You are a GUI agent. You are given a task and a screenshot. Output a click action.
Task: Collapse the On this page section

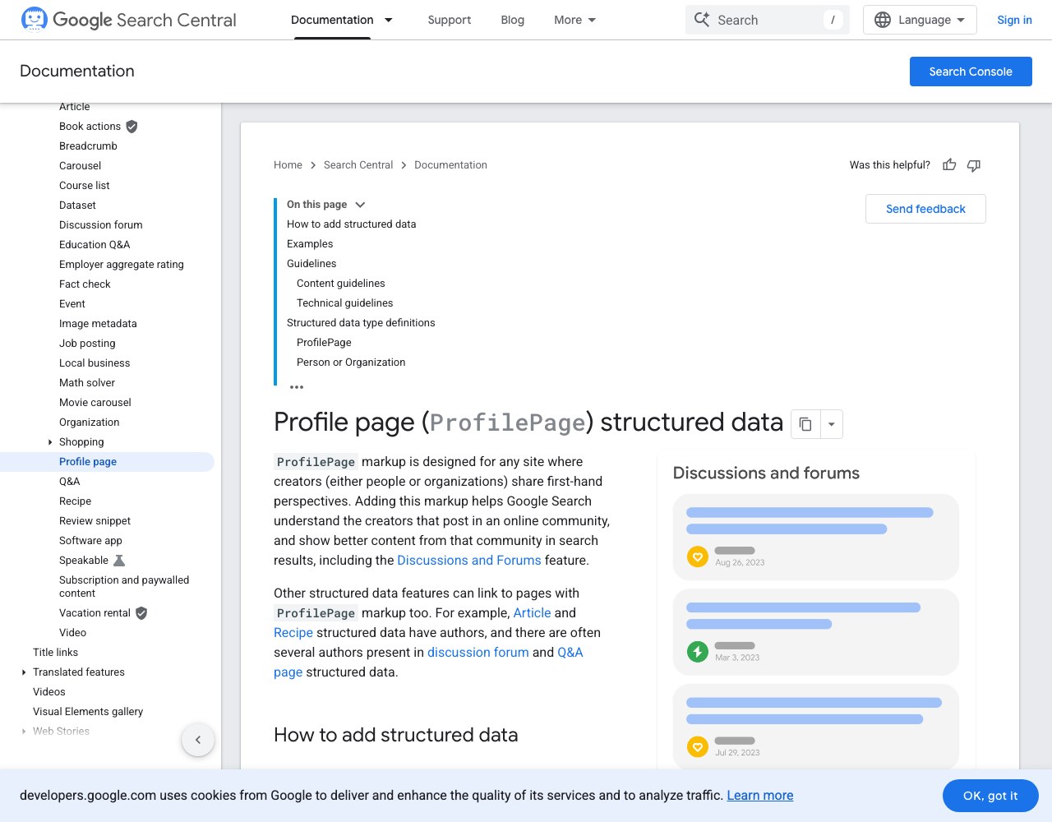tap(360, 205)
